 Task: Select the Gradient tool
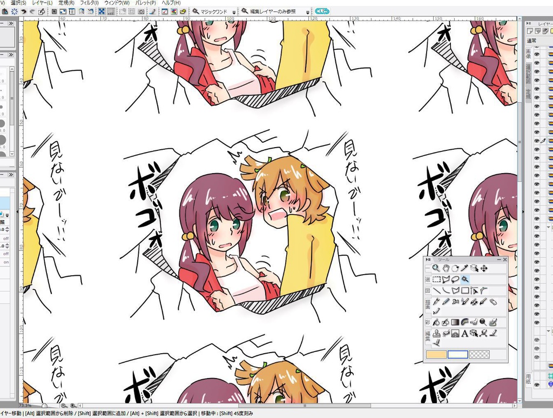pos(455,322)
